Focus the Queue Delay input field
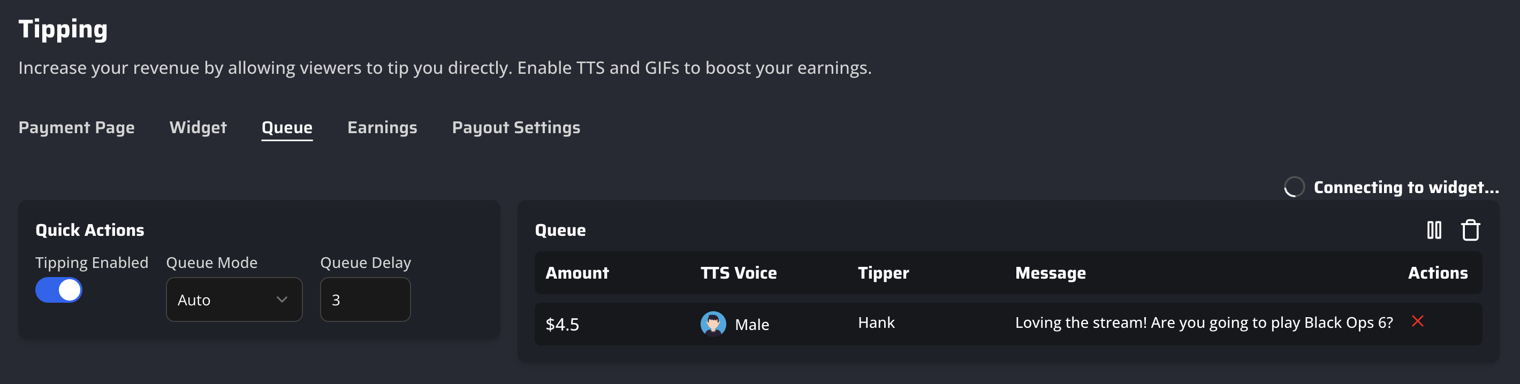 [x=364, y=299]
